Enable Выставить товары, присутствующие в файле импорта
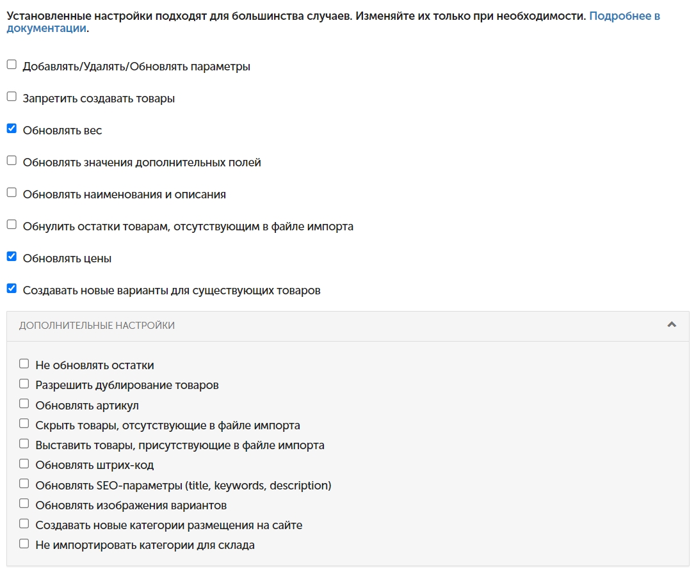 (24, 443)
